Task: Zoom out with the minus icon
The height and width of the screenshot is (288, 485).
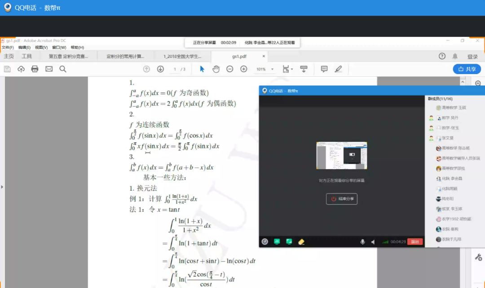Action: tap(230, 69)
